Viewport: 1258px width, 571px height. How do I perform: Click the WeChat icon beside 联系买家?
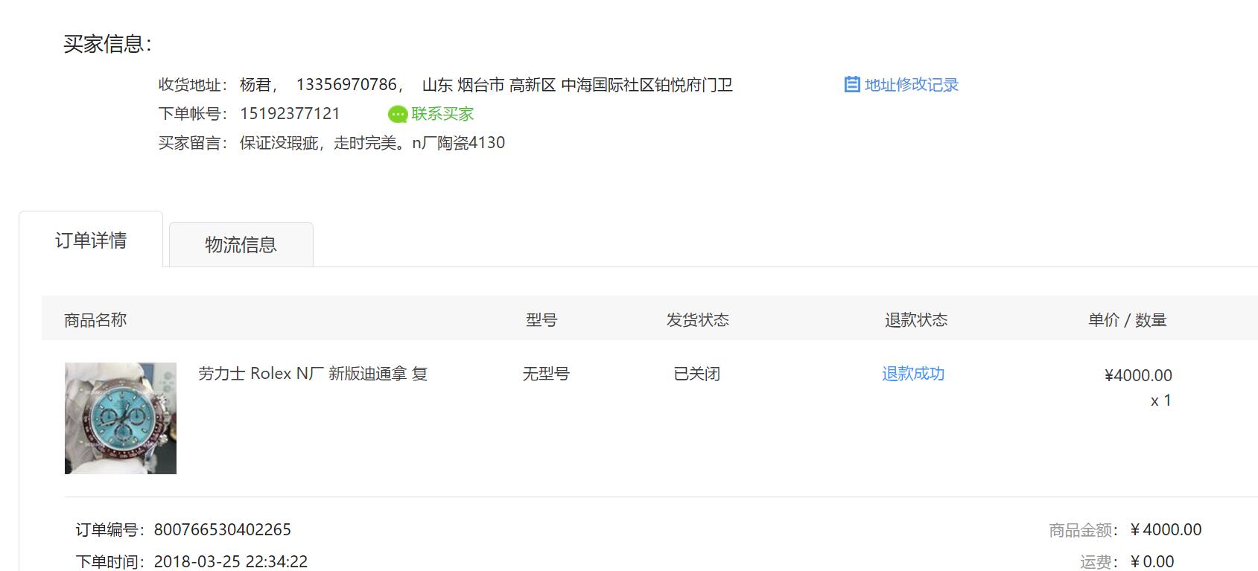[x=398, y=114]
